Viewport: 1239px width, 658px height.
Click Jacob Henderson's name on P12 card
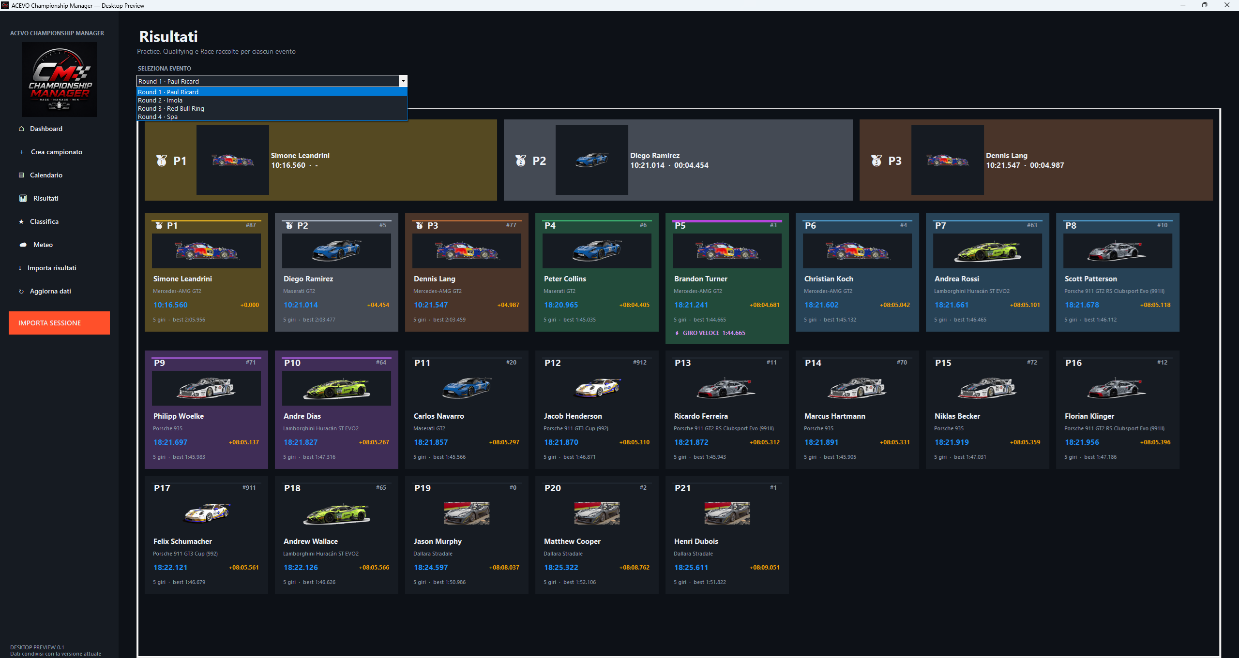click(573, 416)
